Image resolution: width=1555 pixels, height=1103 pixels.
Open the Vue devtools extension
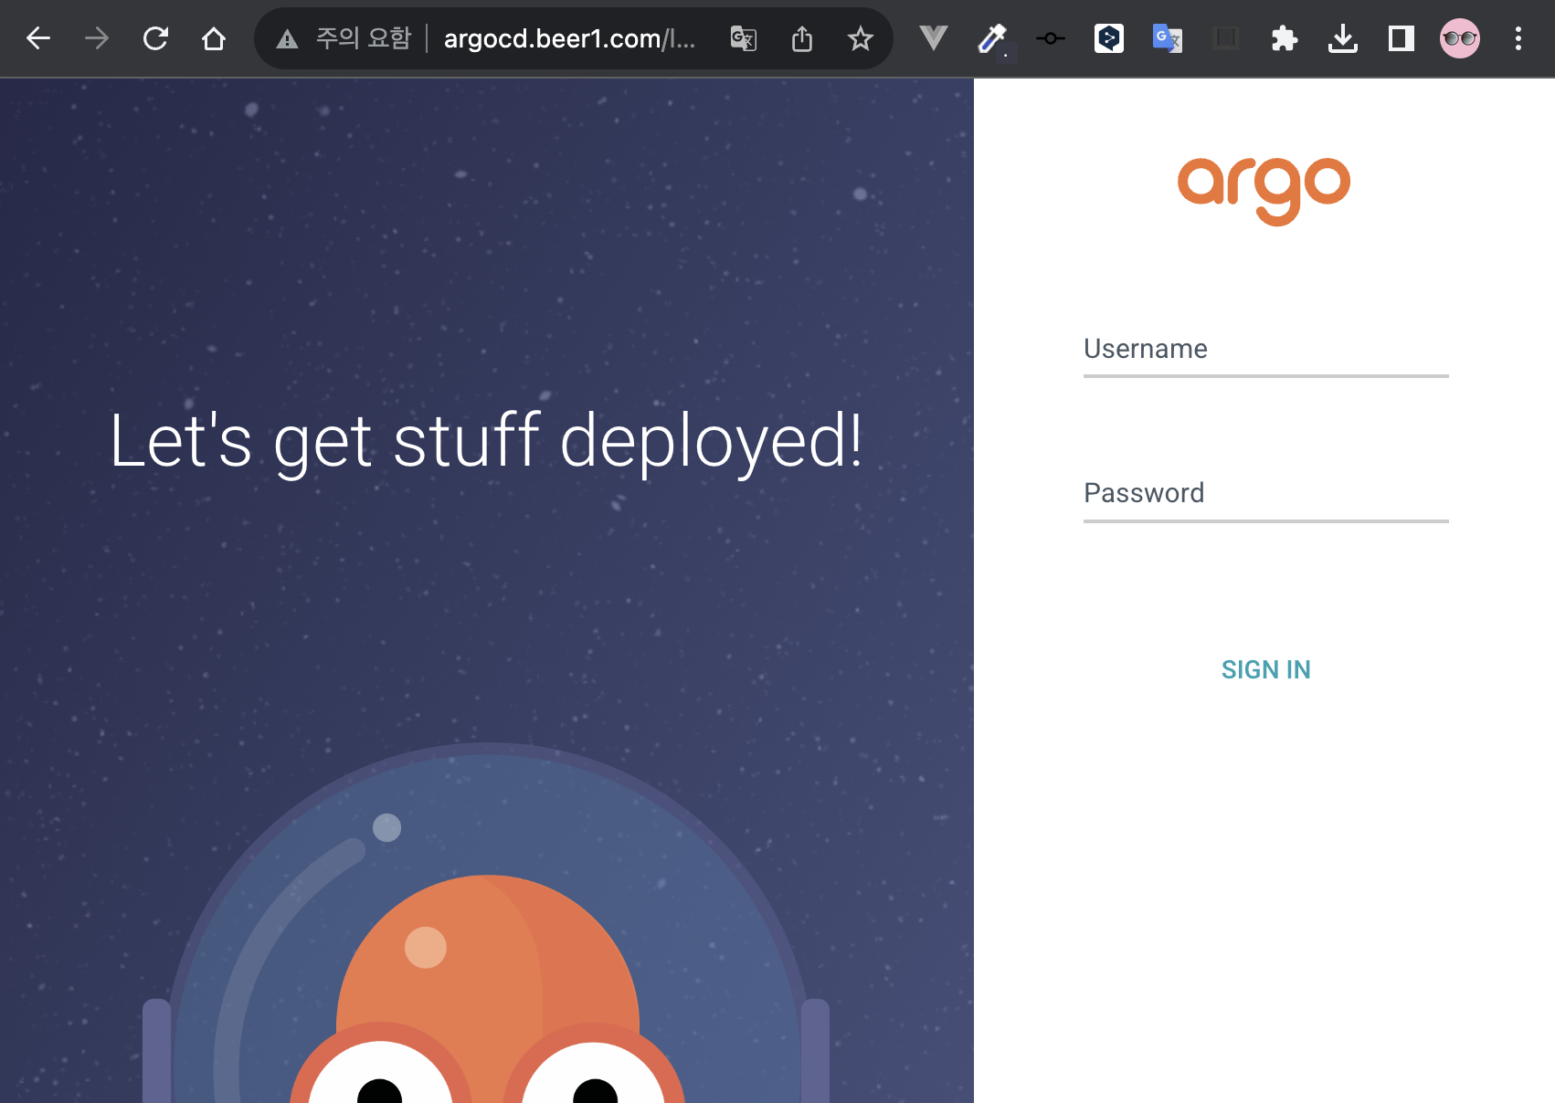point(934,38)
